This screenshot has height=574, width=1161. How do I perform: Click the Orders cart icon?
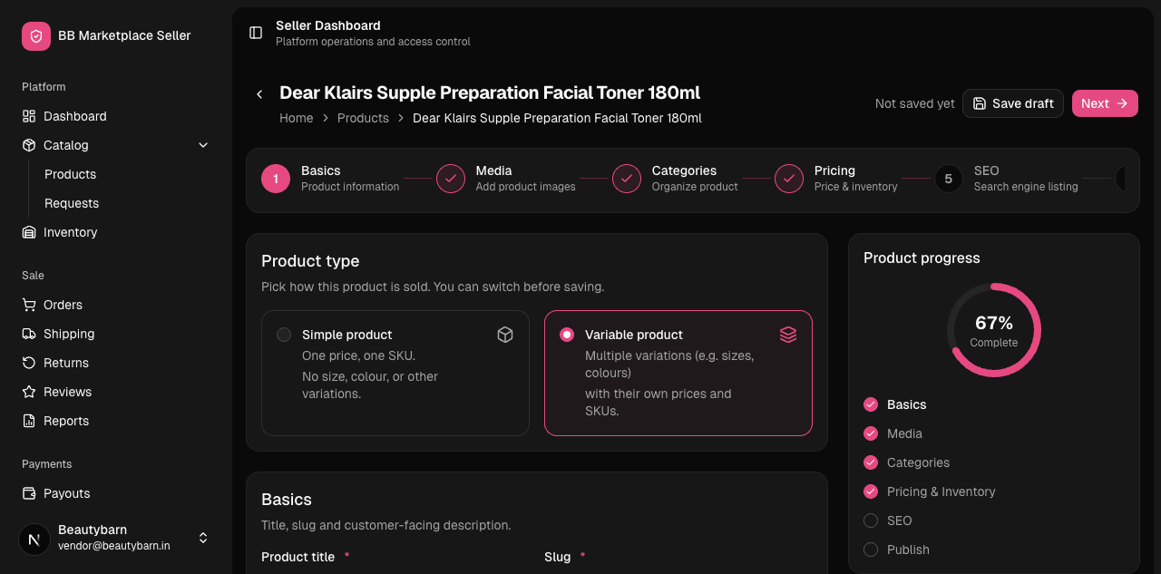click(29, 305)
